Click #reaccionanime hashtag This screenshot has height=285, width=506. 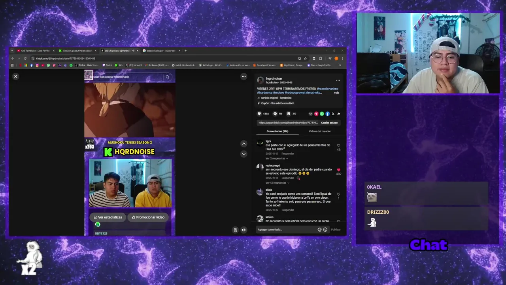(x=328, y=89)
